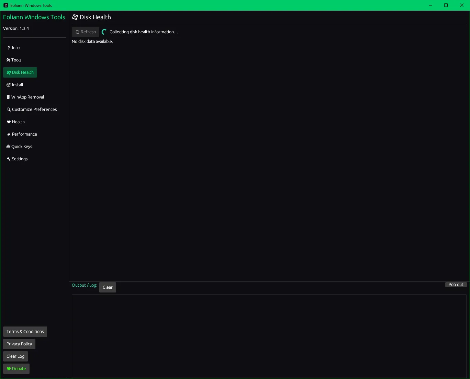Viewport: 470px width, 379px height.
Task: Select the WinApp Removal trash icon
Action: point(8,97)
